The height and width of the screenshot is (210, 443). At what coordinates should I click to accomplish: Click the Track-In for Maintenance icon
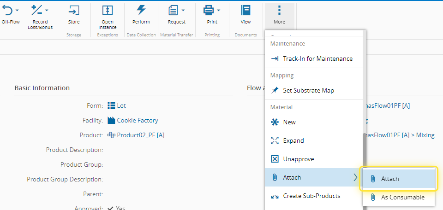click(x=275, y=59)
